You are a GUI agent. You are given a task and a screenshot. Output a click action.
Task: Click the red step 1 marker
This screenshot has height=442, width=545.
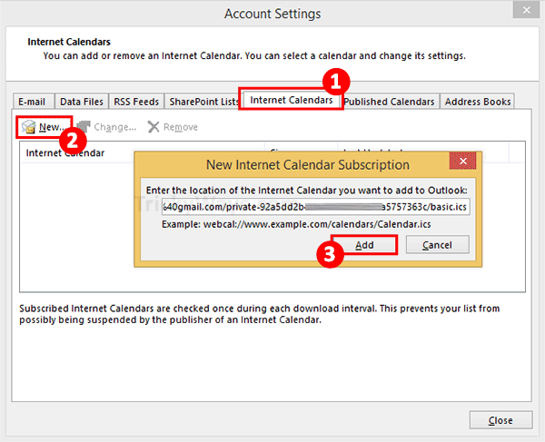pyautogui.click(x=335, y=83)
